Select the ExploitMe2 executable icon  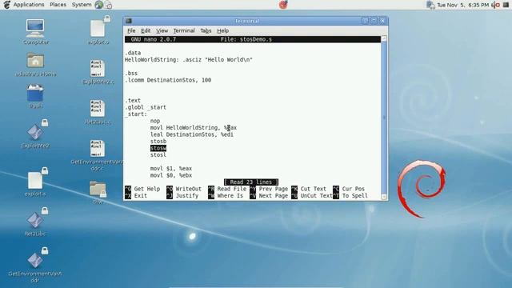(x=35, y=132)
